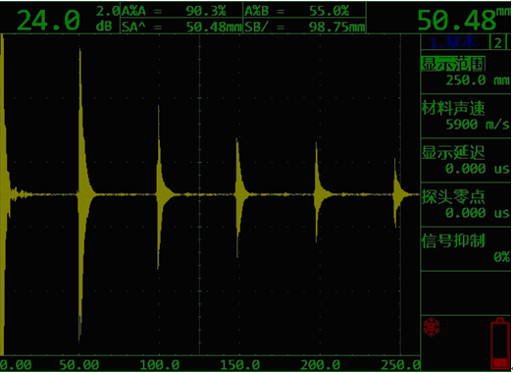Click the SA^ 50.48mm readout
The width and height of the screenshot is (513, 373).
pyautogui.click(x=181, y=26)
